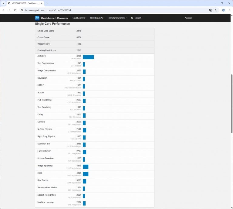Click the AES-XTS score bar
The width and height of the screenshot is (233, 209).
click(x=88, y=57)
